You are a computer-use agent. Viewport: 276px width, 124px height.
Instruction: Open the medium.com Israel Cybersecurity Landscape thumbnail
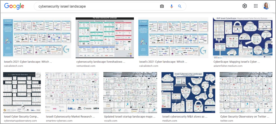pos(188,92)
